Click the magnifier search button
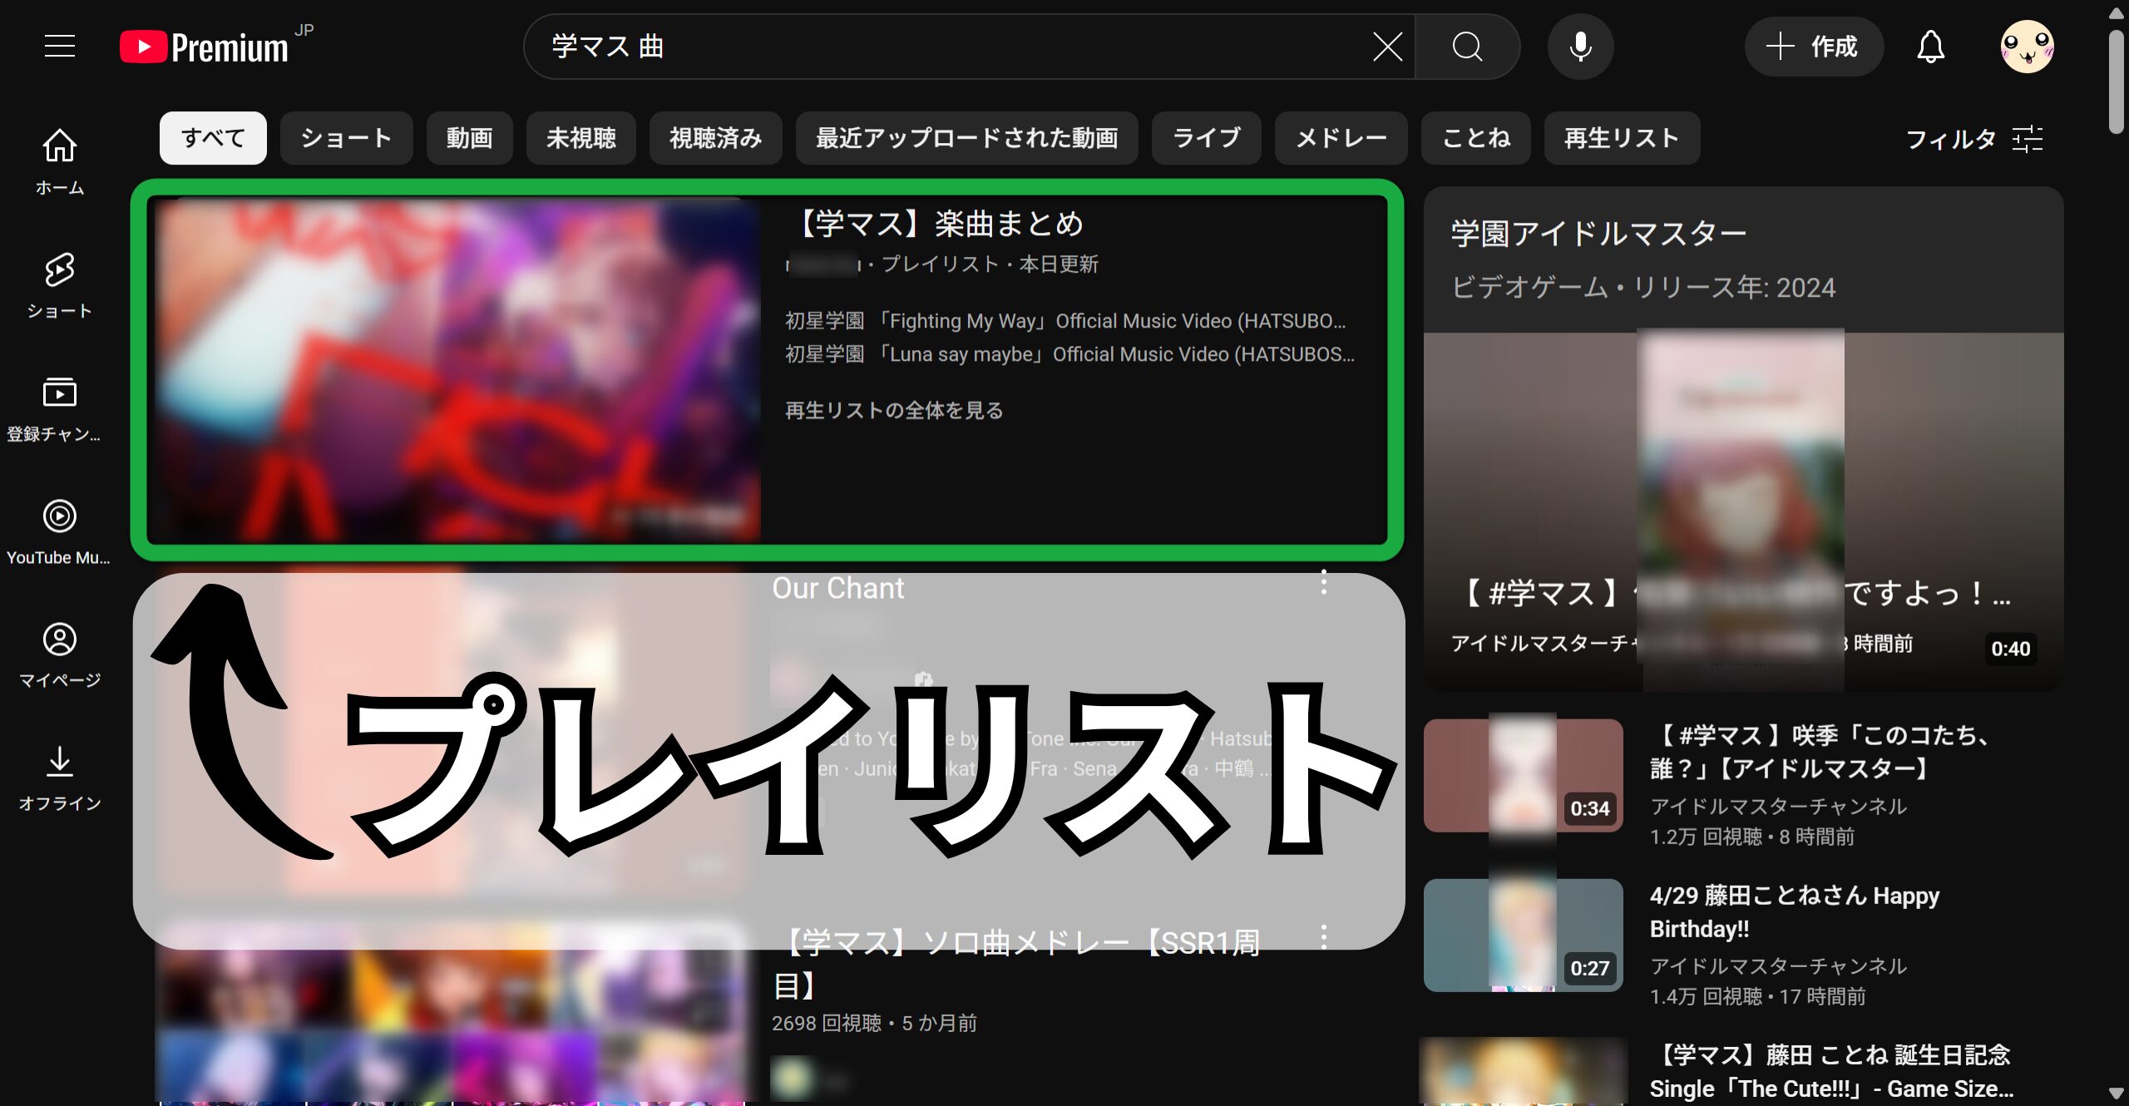 pos(1468,47)
